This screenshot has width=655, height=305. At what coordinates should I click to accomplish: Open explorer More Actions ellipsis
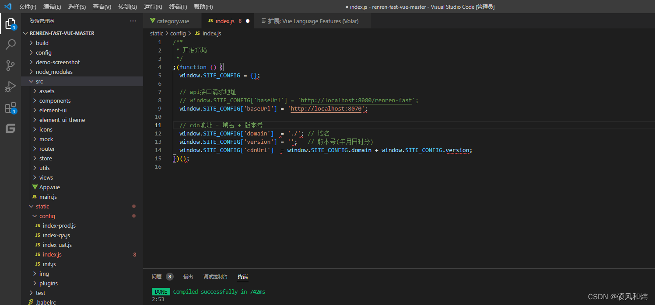(x=133, y=21)
